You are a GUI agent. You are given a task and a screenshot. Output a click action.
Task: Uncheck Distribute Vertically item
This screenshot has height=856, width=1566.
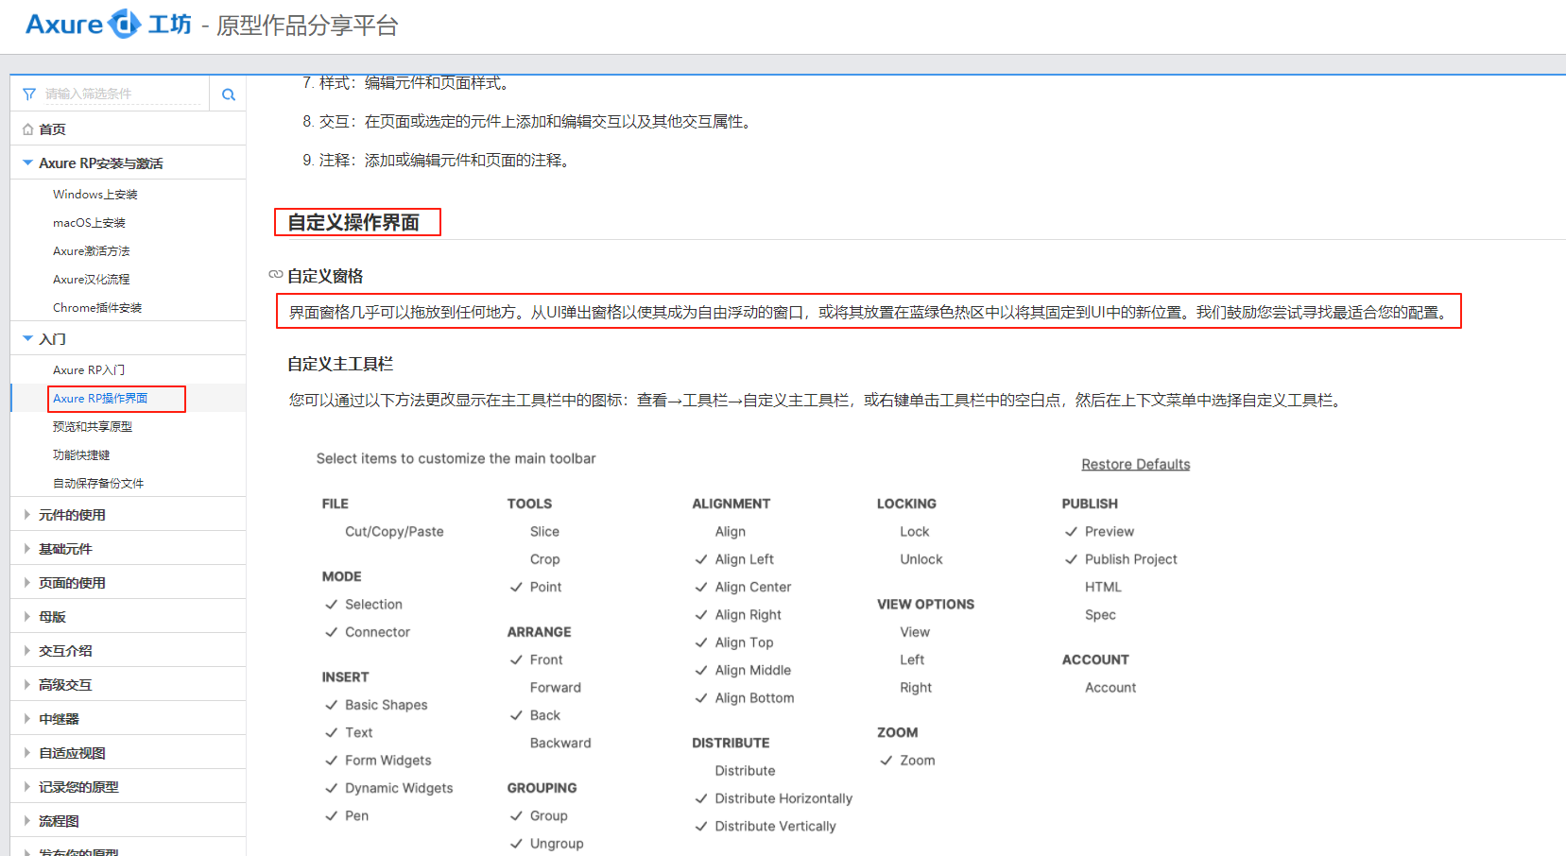click(x=766, y=827)
